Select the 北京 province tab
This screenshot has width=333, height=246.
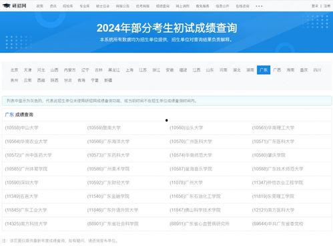[15, 70]
